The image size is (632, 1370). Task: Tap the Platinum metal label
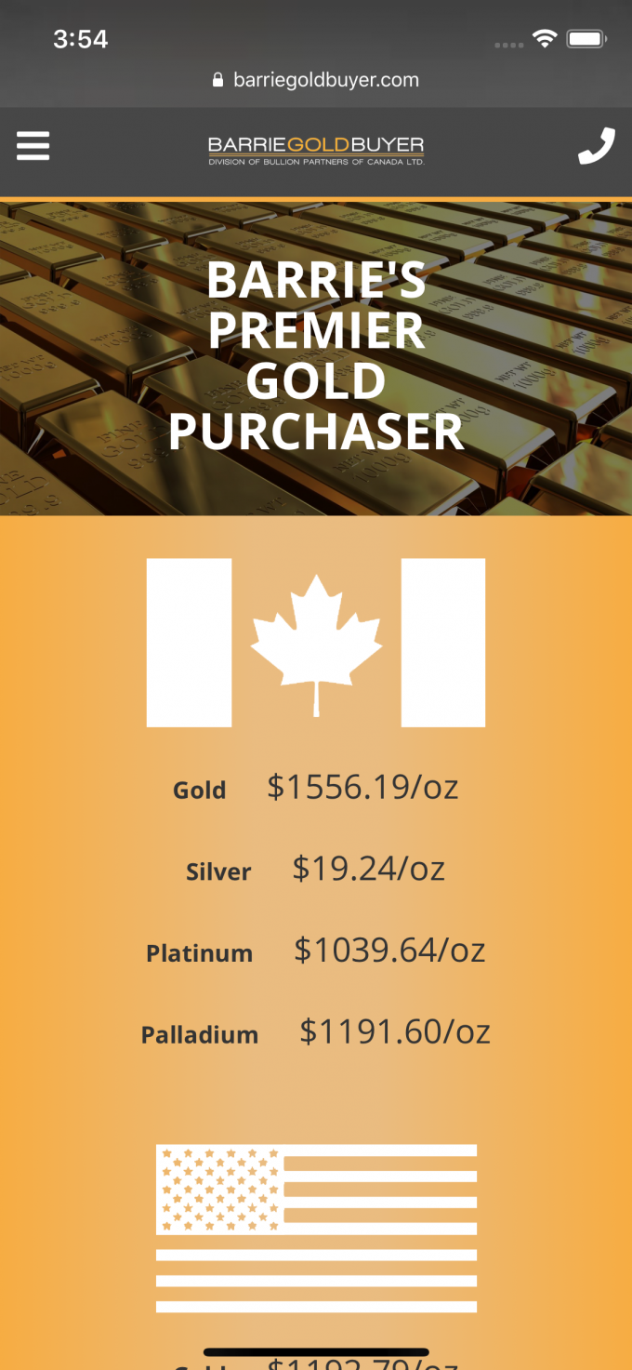[199, 953]
